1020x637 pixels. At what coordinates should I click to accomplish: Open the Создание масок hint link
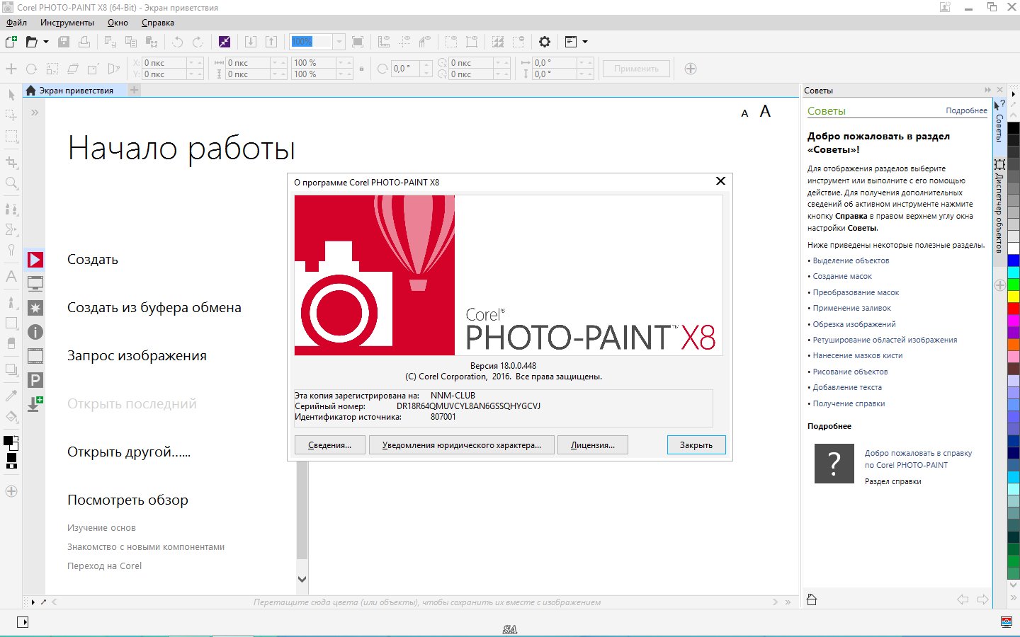[x=842, y=276]
